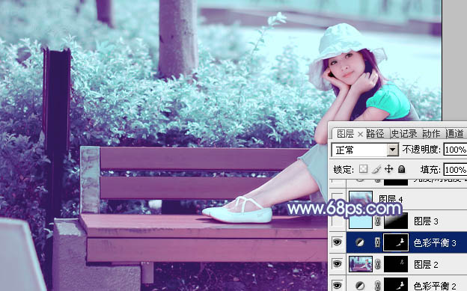Enable lock transparent pixels icon

click(363, 169)
